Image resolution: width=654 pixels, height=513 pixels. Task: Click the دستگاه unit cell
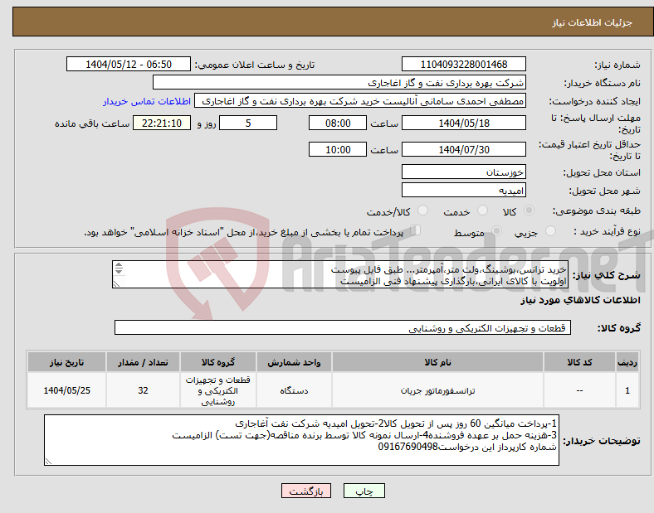click(x=294, y=390)
